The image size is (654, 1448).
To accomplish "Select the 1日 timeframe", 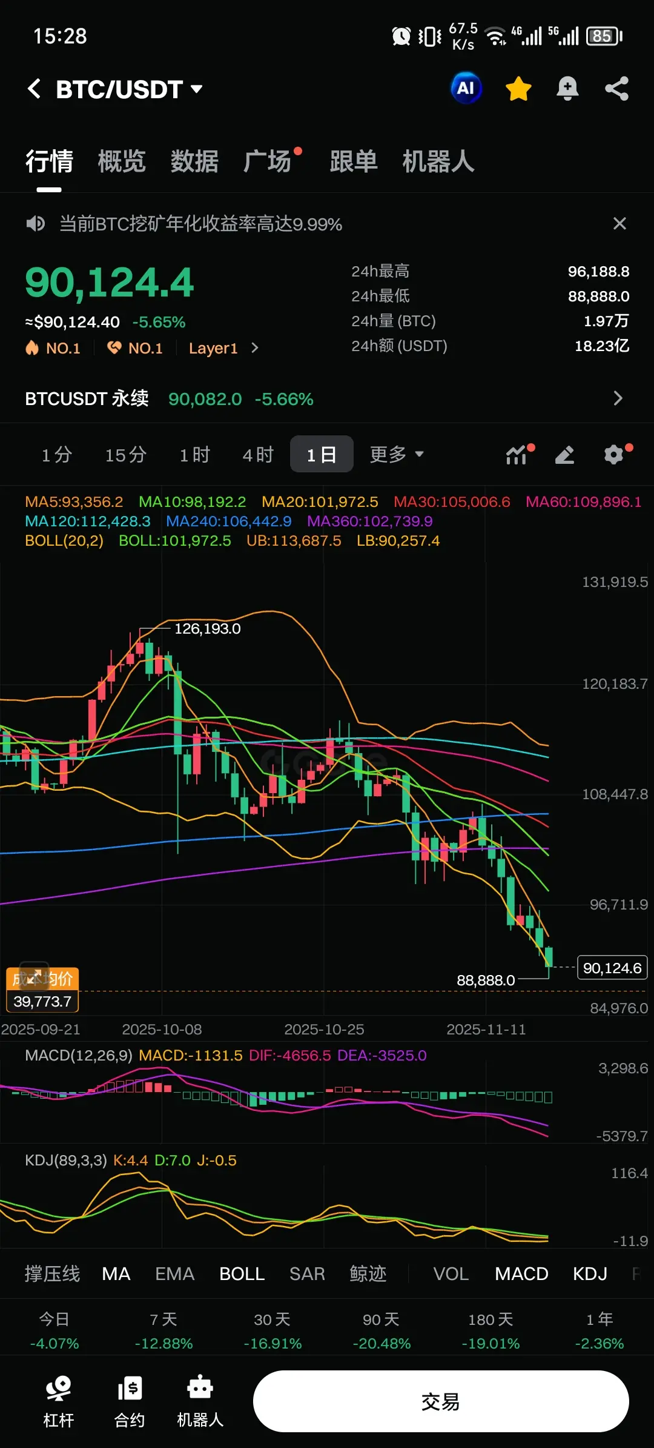I will pyautogui.click(x=322, y=454).
